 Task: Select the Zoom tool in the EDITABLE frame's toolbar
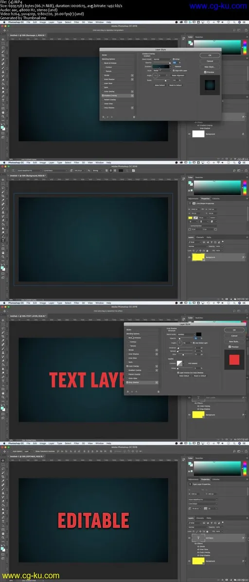[x=3, y=538]
